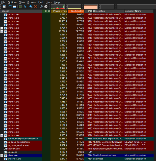Click the crosshair Find Window's Process icon
Screen dimensions: 156x161
tap(46, 7)
